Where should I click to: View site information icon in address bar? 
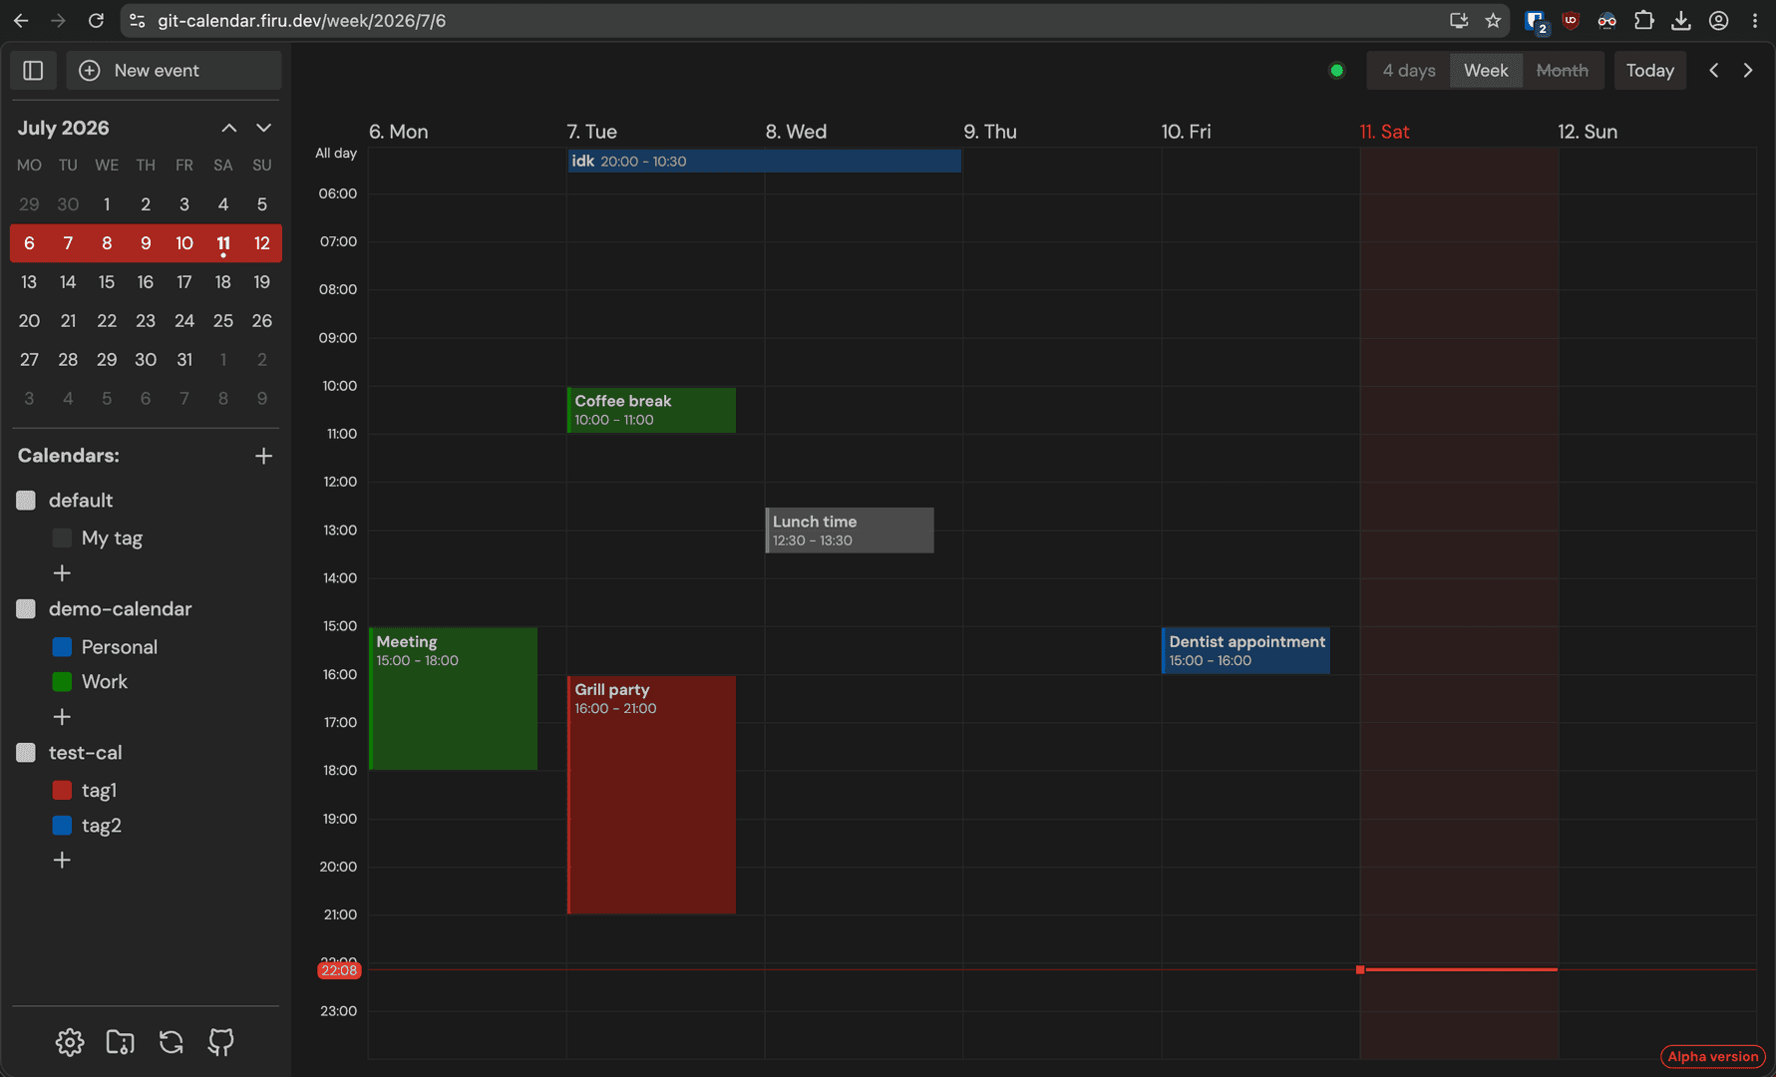click(x=138, y=20)
